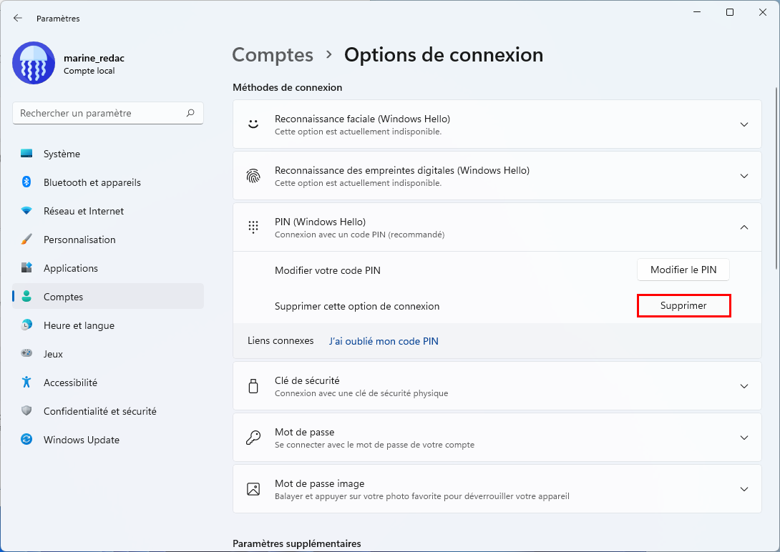Click the magnifier icon in search box
Viewport: 780px width, 552px height.
pyautogui.click(x=190, y=113)
